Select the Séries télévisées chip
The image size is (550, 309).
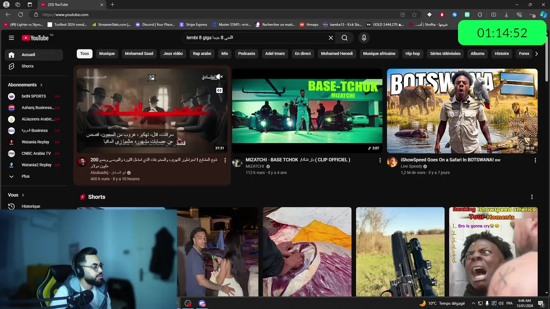click(x=445, y=54)
